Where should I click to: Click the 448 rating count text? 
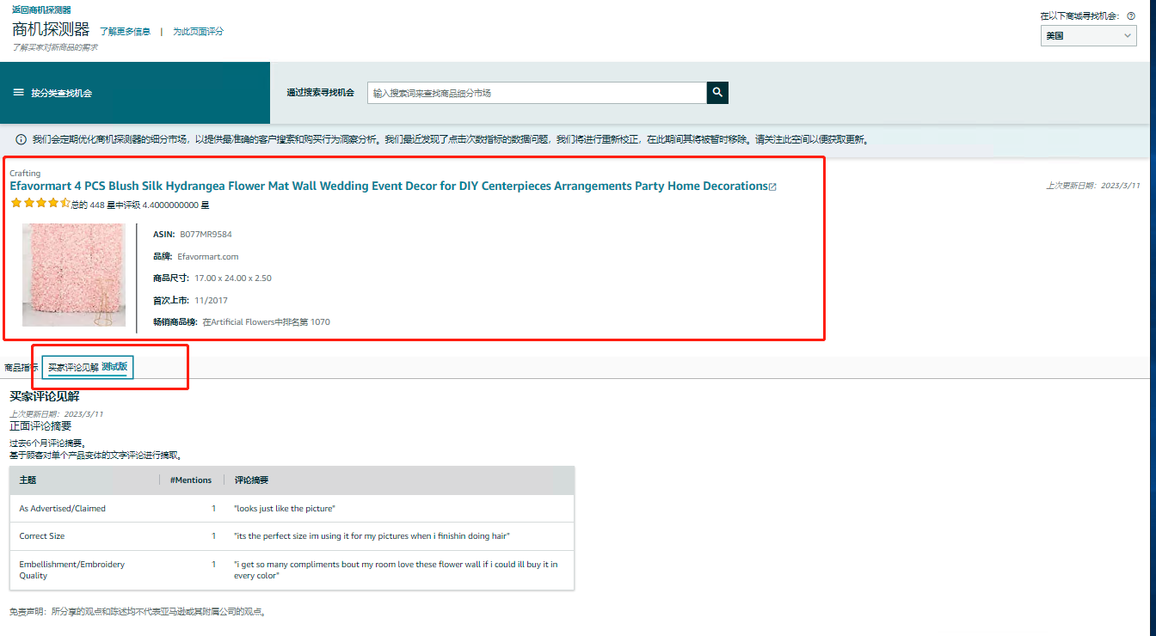click(x=141, y=205)
